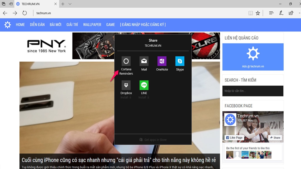Share the page via Mail
The image size is (301, 169).
click(144, 64)
